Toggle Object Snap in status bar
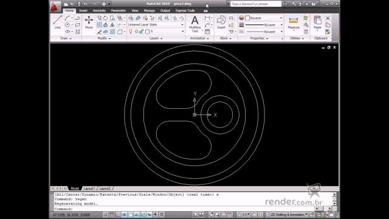Screen dimensions: 389x219 pyautogui.click(x=131, y=214)
